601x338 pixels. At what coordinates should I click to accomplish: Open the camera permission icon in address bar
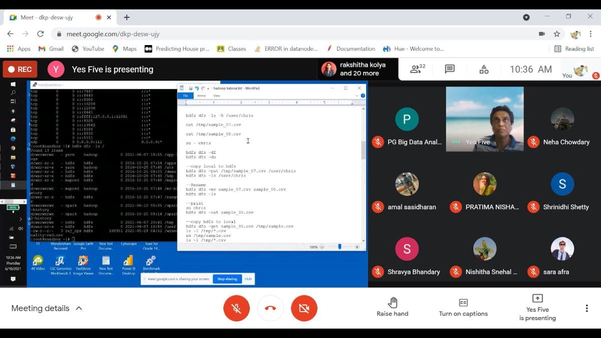[x=541, y=34]
